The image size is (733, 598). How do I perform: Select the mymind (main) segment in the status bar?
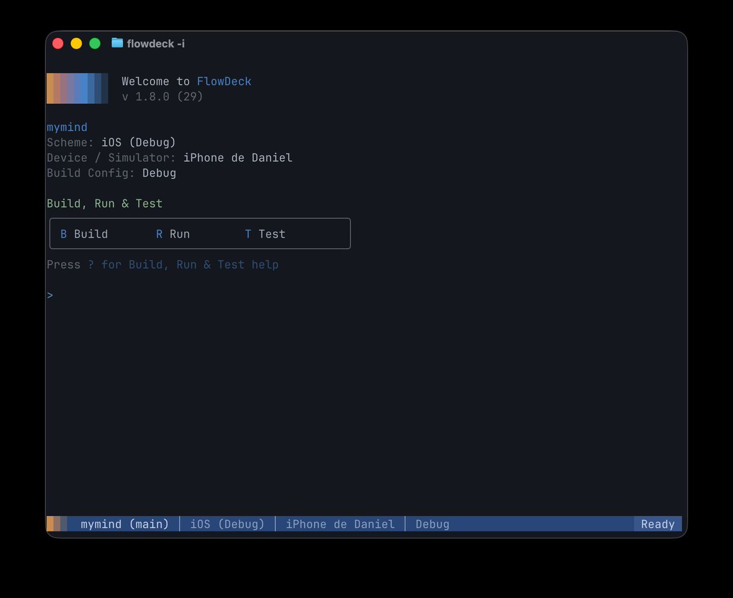click(x=125, y=524)
